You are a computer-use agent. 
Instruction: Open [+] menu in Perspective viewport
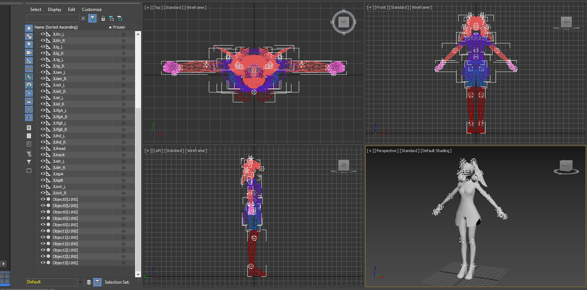pos(370,151)
